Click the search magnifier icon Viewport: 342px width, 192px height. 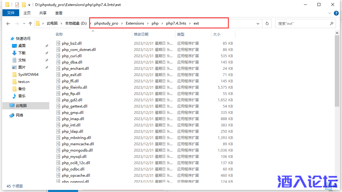(x=331, y=23)
